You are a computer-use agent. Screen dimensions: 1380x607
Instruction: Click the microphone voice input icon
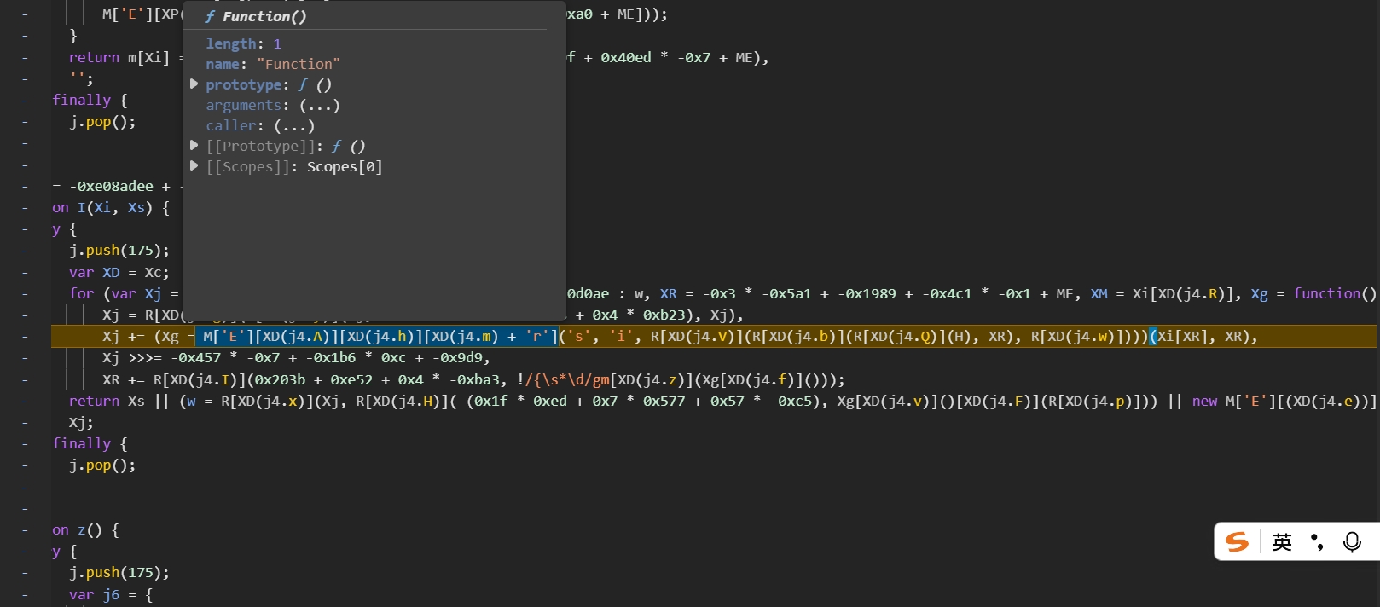1352,542
